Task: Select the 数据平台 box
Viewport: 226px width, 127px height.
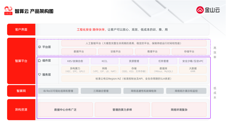Action: click(79, 51)
